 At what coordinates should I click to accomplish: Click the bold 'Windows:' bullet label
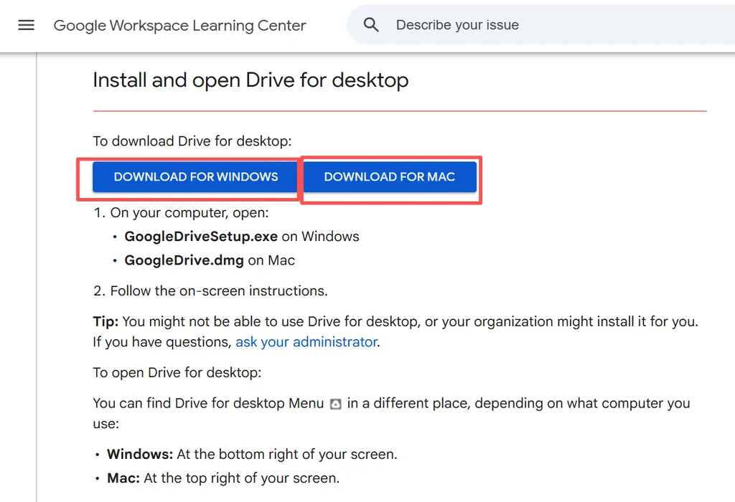click(139, 455)
